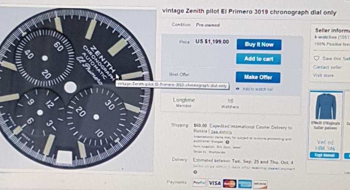Open See details for shipping

[221, 132]
